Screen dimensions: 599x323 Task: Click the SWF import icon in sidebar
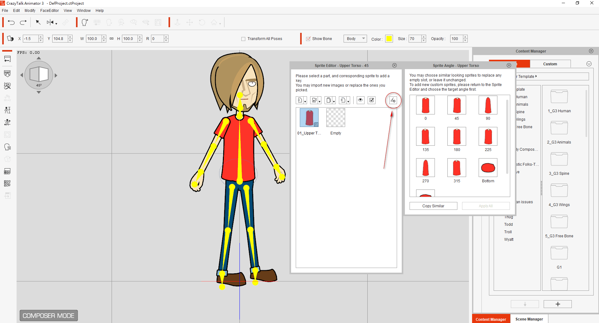(x=8, y=73)
